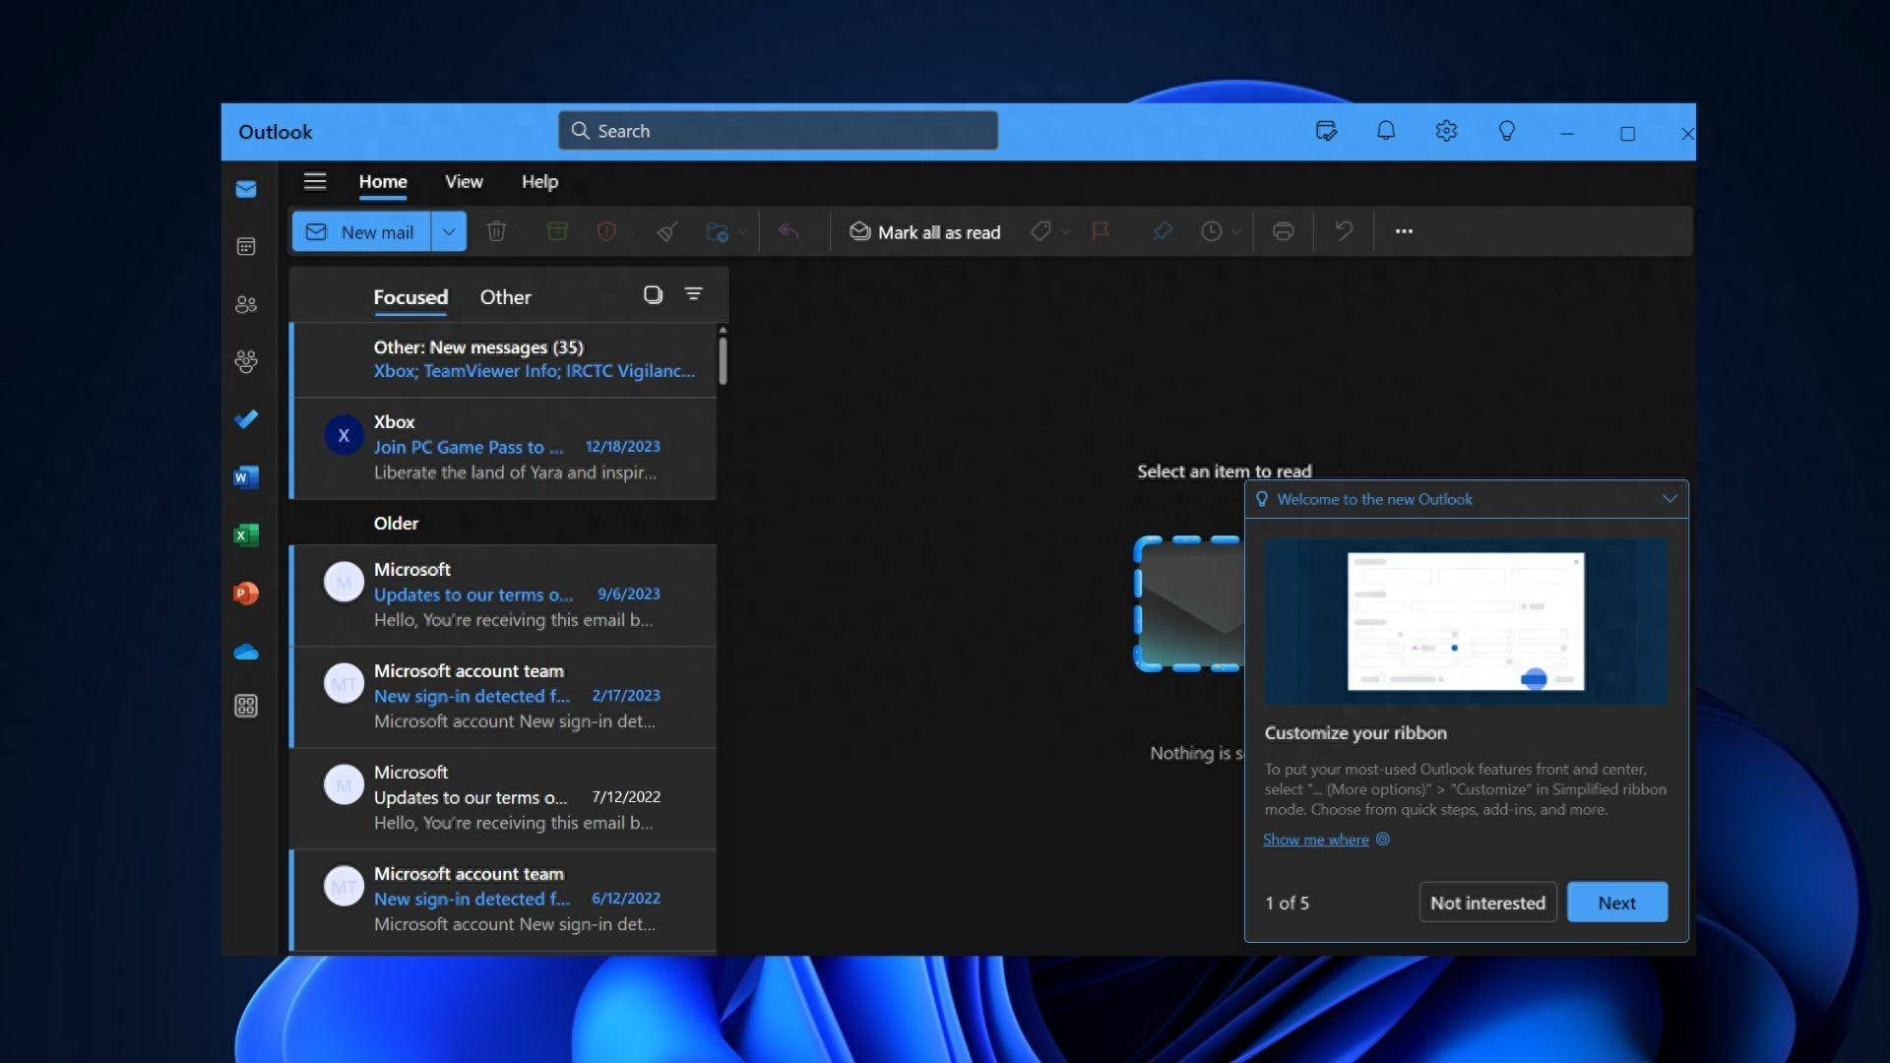
Task: Expand the filter sort options chevron
Action: pos(693,293)
